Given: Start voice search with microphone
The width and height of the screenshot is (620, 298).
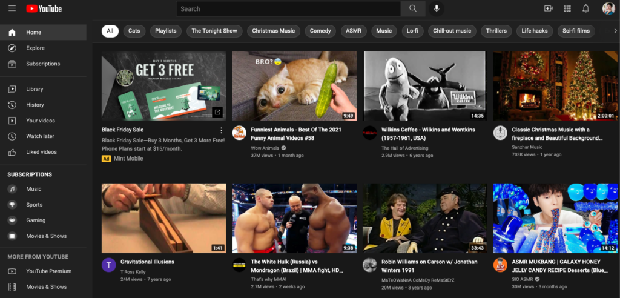Looking at the screenshot, I should point(437,8).
